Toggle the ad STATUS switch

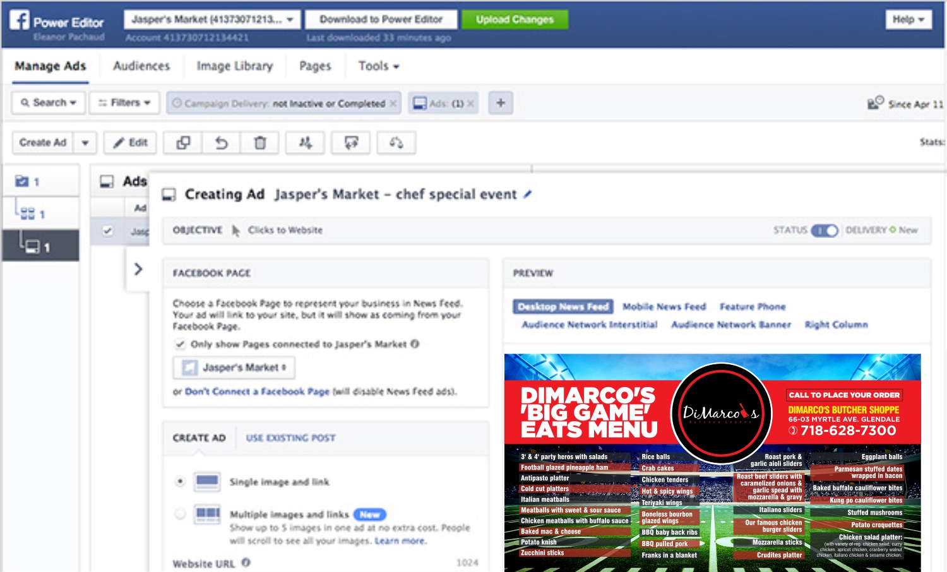pyautogui.click(x=825, y=230)
